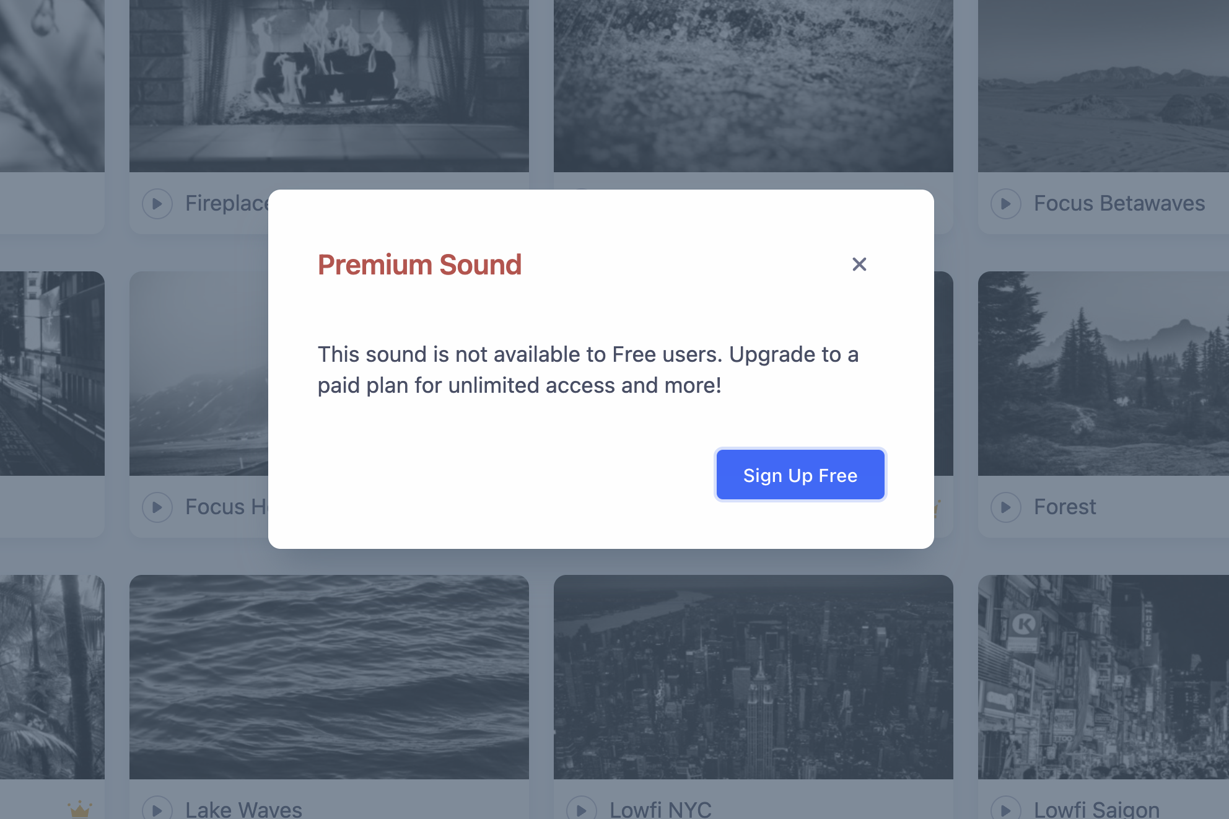The width and height of the screenshot is (1229, 819).
Task: Close the Premium Sound dialog
Action: tap(859, 265)
